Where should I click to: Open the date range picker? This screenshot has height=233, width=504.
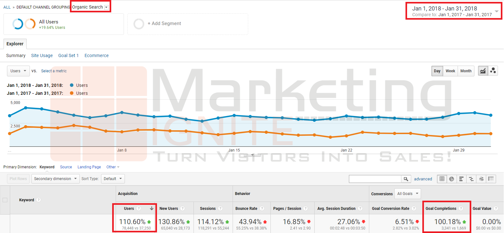point(454,11)
